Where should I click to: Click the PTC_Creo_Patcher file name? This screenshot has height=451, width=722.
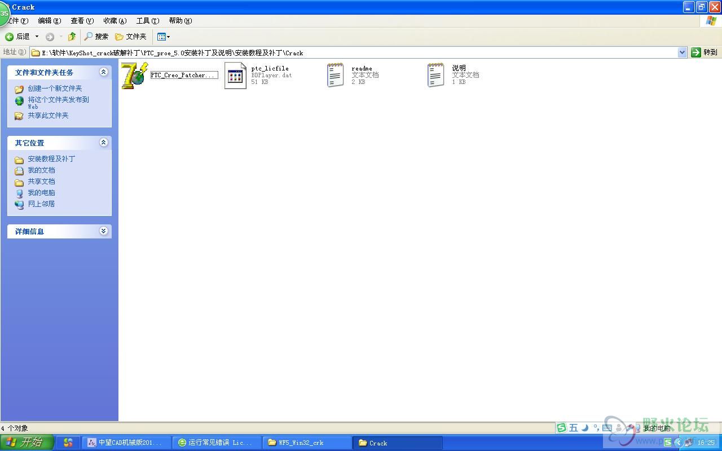click(184, 75)
